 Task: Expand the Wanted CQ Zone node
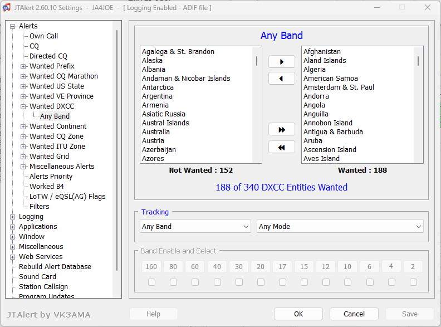pyautogui.click(x=23, y=137)
